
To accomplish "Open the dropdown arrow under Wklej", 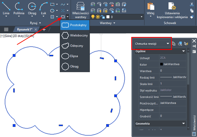I will click(151, 16).
